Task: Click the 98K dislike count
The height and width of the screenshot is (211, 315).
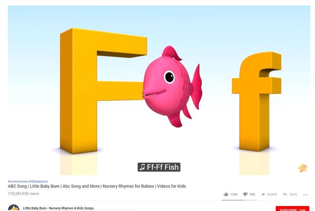Action: (x=252, y=194)
